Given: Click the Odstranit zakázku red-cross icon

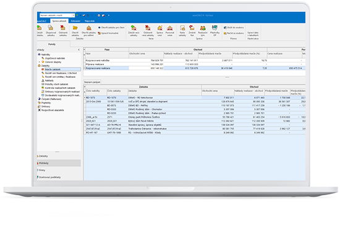Looking at the screenshot, I should pyautogui.click(x=63, y=28).
